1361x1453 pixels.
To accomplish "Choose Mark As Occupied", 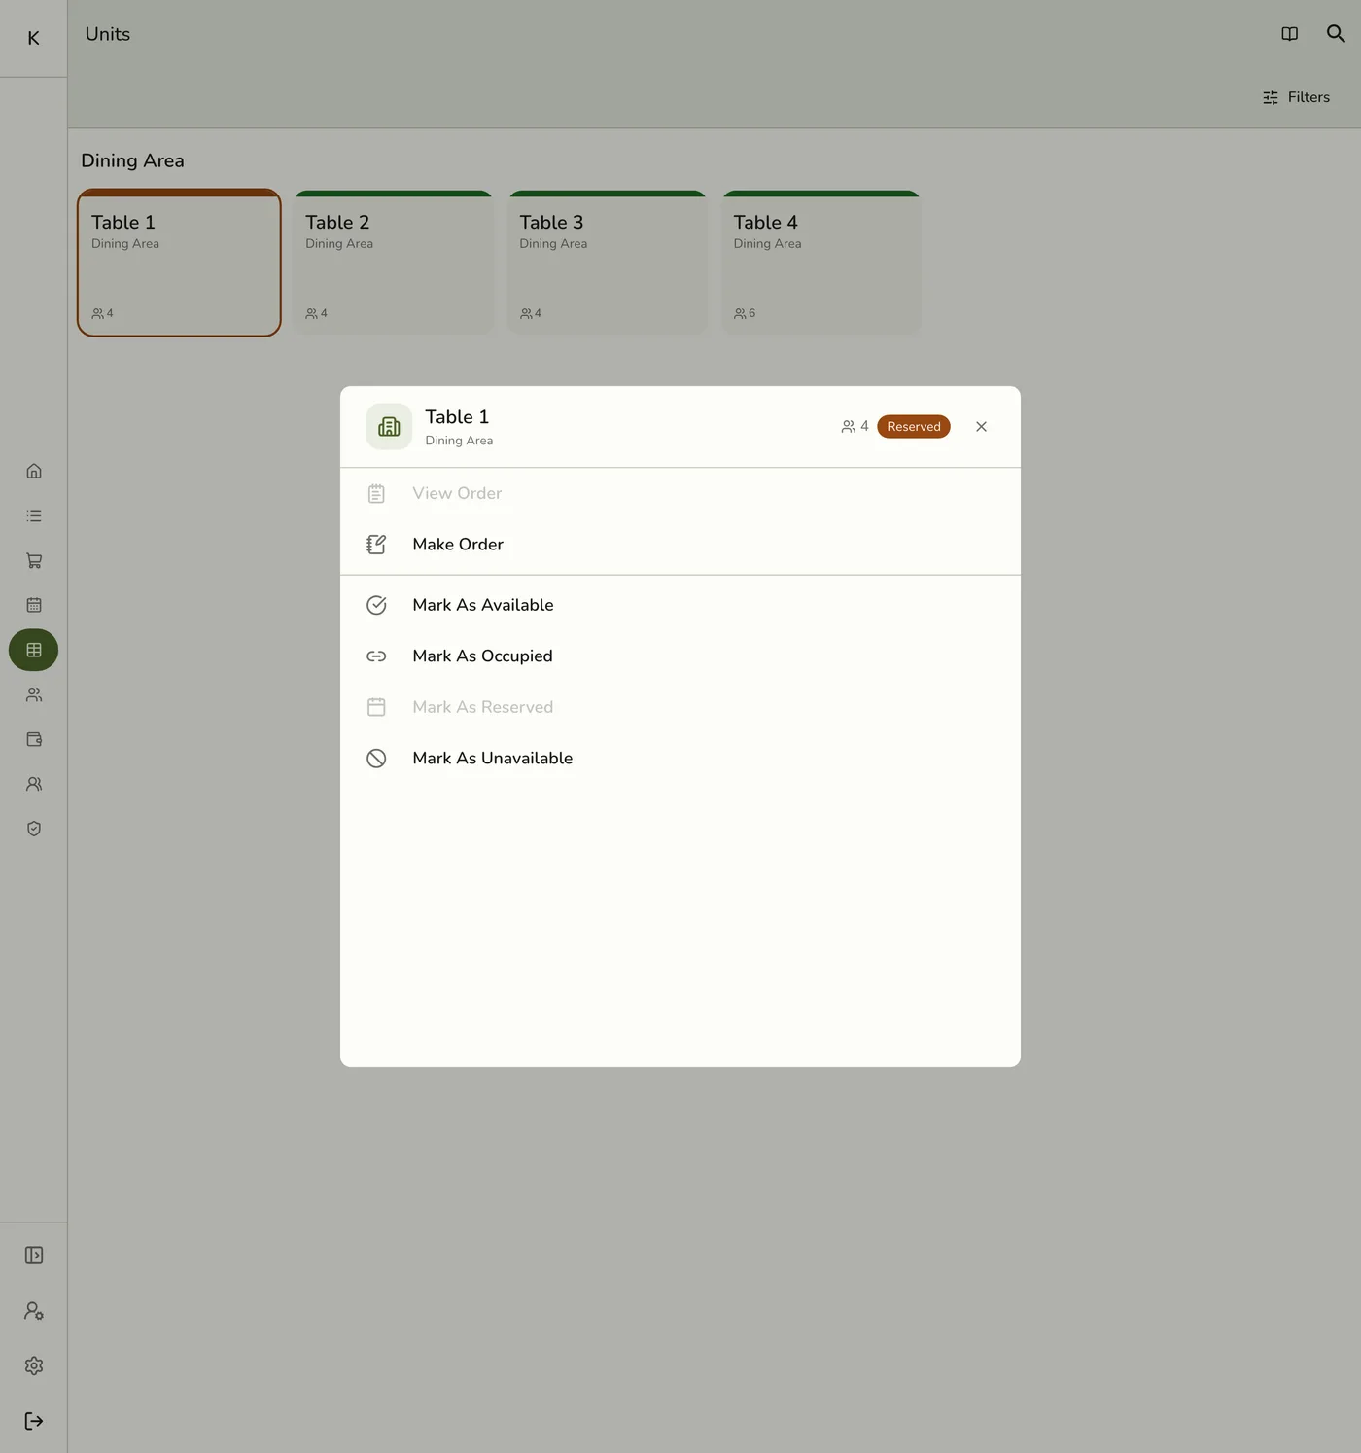I will pyautogui.click(x=680, y=656).
